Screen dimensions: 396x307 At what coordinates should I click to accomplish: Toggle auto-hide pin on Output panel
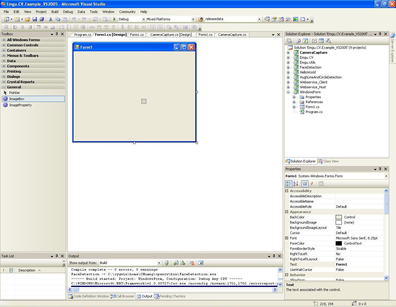point(274,256)
